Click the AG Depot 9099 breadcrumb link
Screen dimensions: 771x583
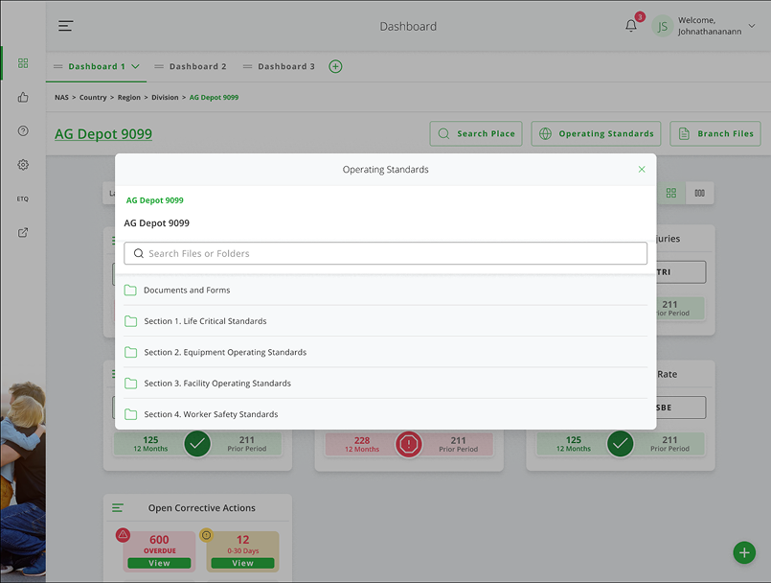pyautogui.click(x=214, y=98)
